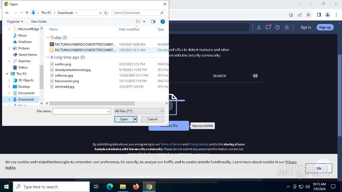Open the Windows notification center
The width and height of the screenshot is (342, 192).
click(333, 187)
